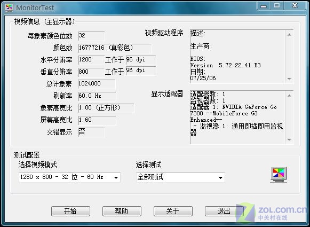Click the MonitorTest title bar app icon
Screen dimensions: 310x227
(x=9, y=7)
